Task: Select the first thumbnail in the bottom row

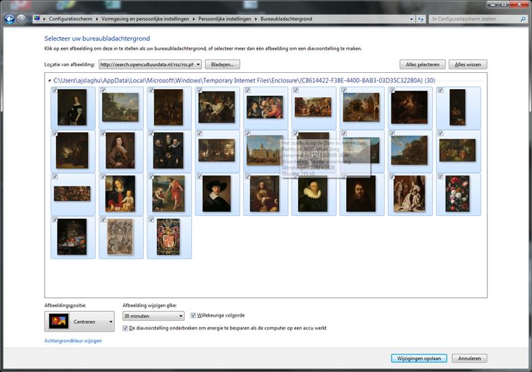Action: [x=72, y=237]
